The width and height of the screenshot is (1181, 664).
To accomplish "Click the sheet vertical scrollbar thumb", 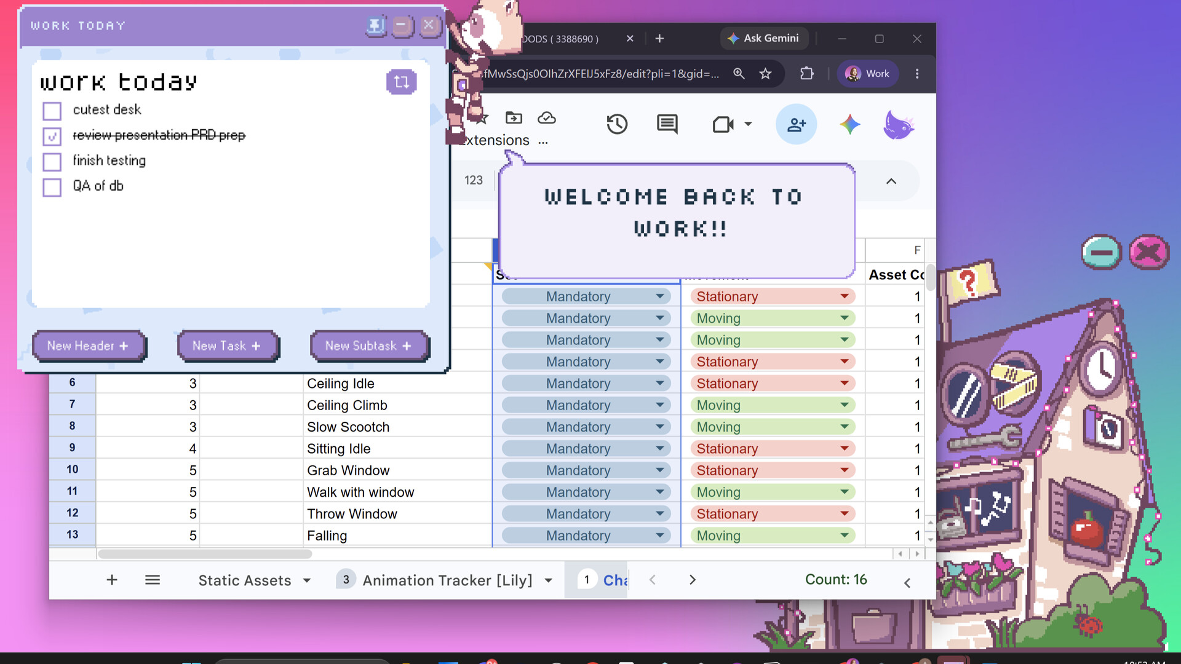I will (930, 277).
